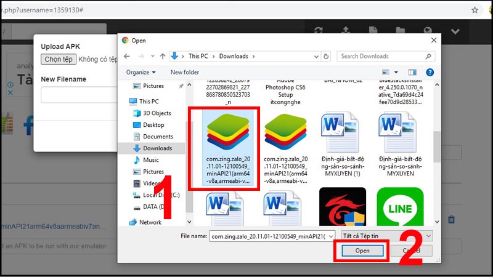Click the minAPI21arm64v8a link on page

[x=54, y=226]
